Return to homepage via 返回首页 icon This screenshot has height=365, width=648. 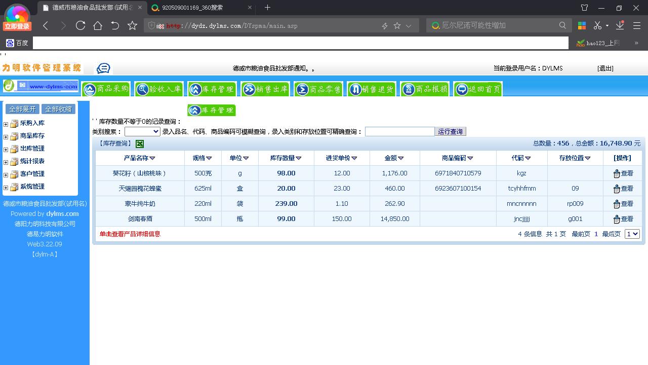click(477, 89)
